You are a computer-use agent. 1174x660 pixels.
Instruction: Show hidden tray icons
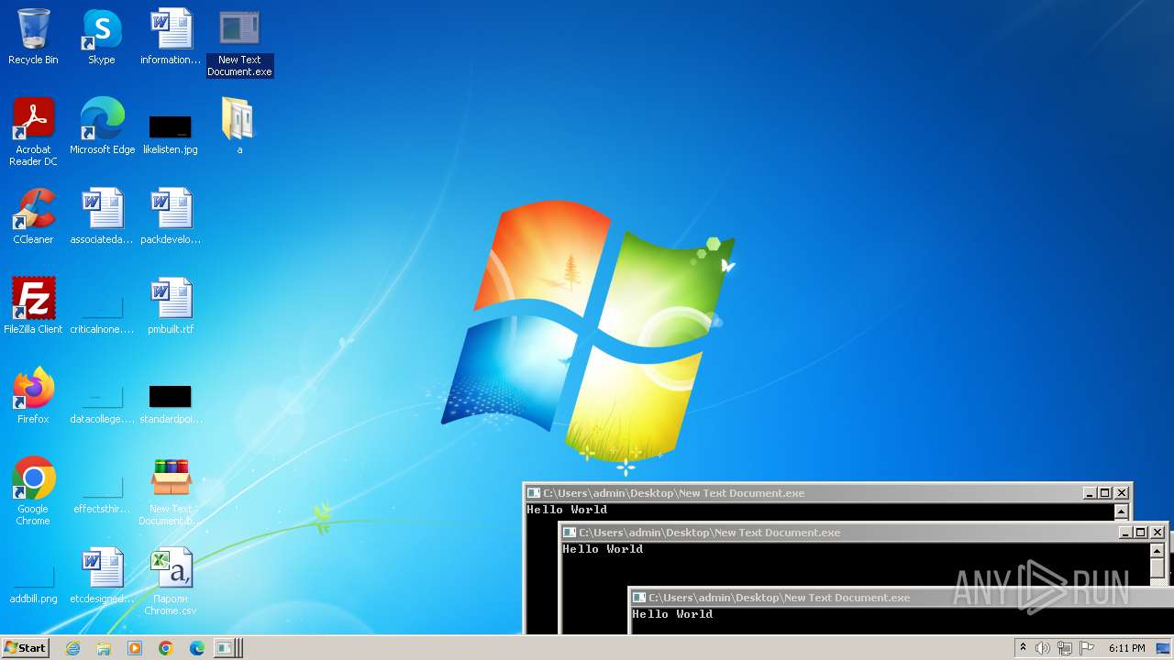[1023, 647]
